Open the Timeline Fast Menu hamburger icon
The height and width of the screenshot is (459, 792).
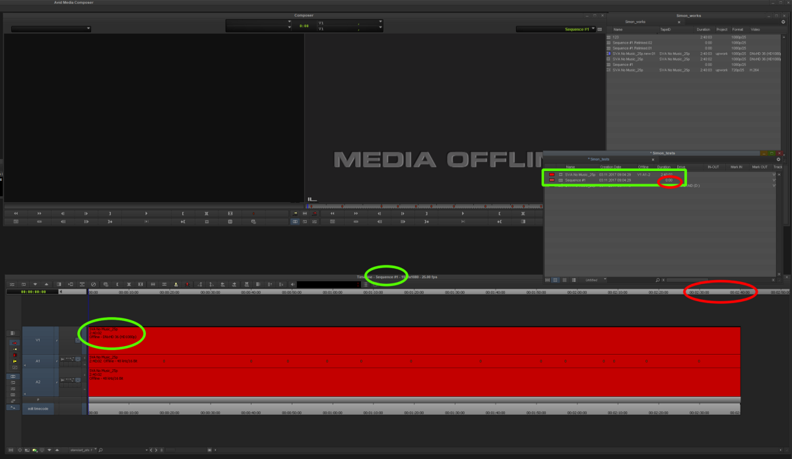13,333
